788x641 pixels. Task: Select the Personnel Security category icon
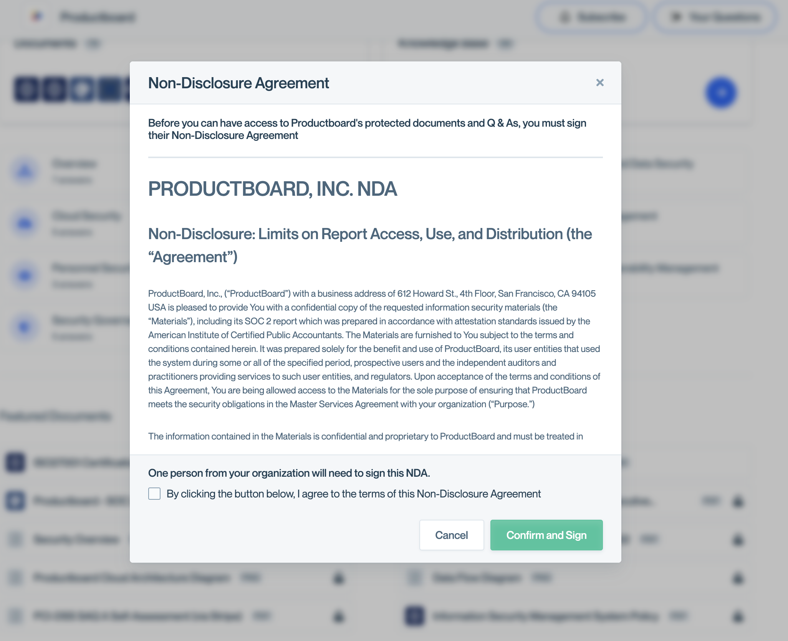[25, 276]
